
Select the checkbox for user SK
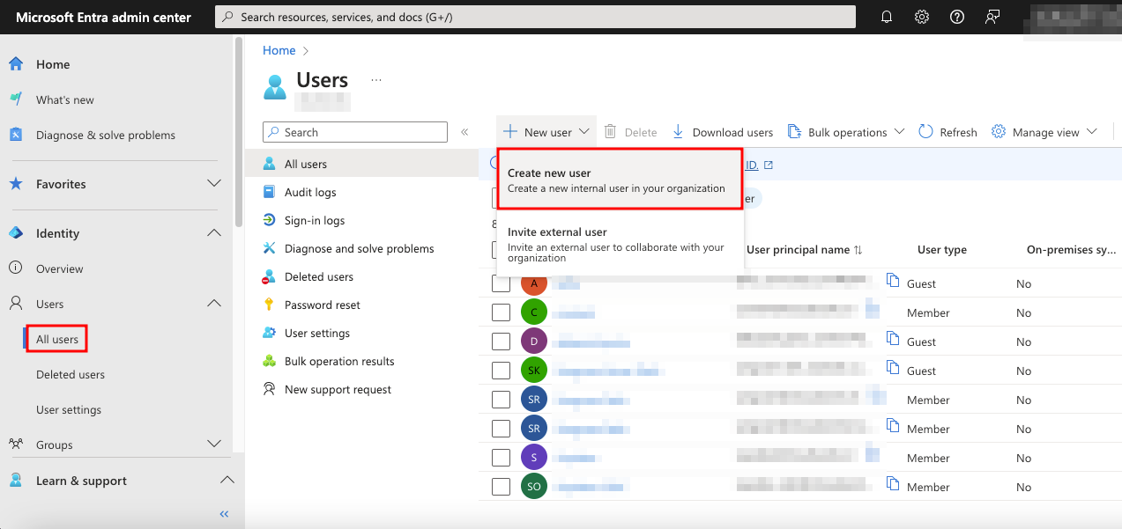tap(501, 371)
